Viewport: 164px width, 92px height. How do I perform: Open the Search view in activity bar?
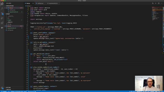pos(2,8)
